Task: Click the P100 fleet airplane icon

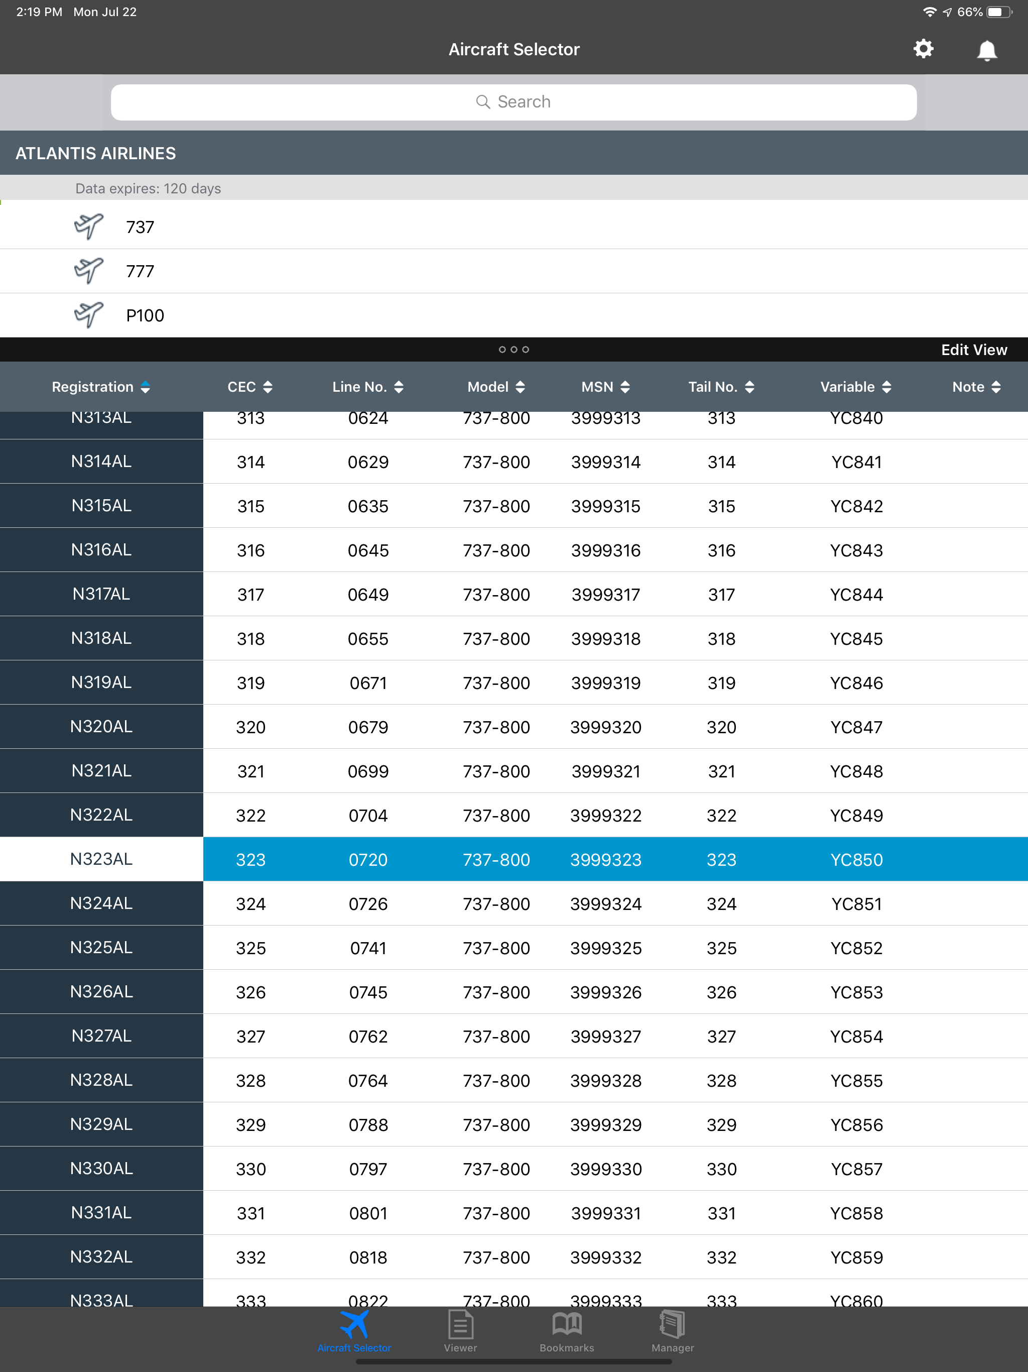Action: (89, 315)
